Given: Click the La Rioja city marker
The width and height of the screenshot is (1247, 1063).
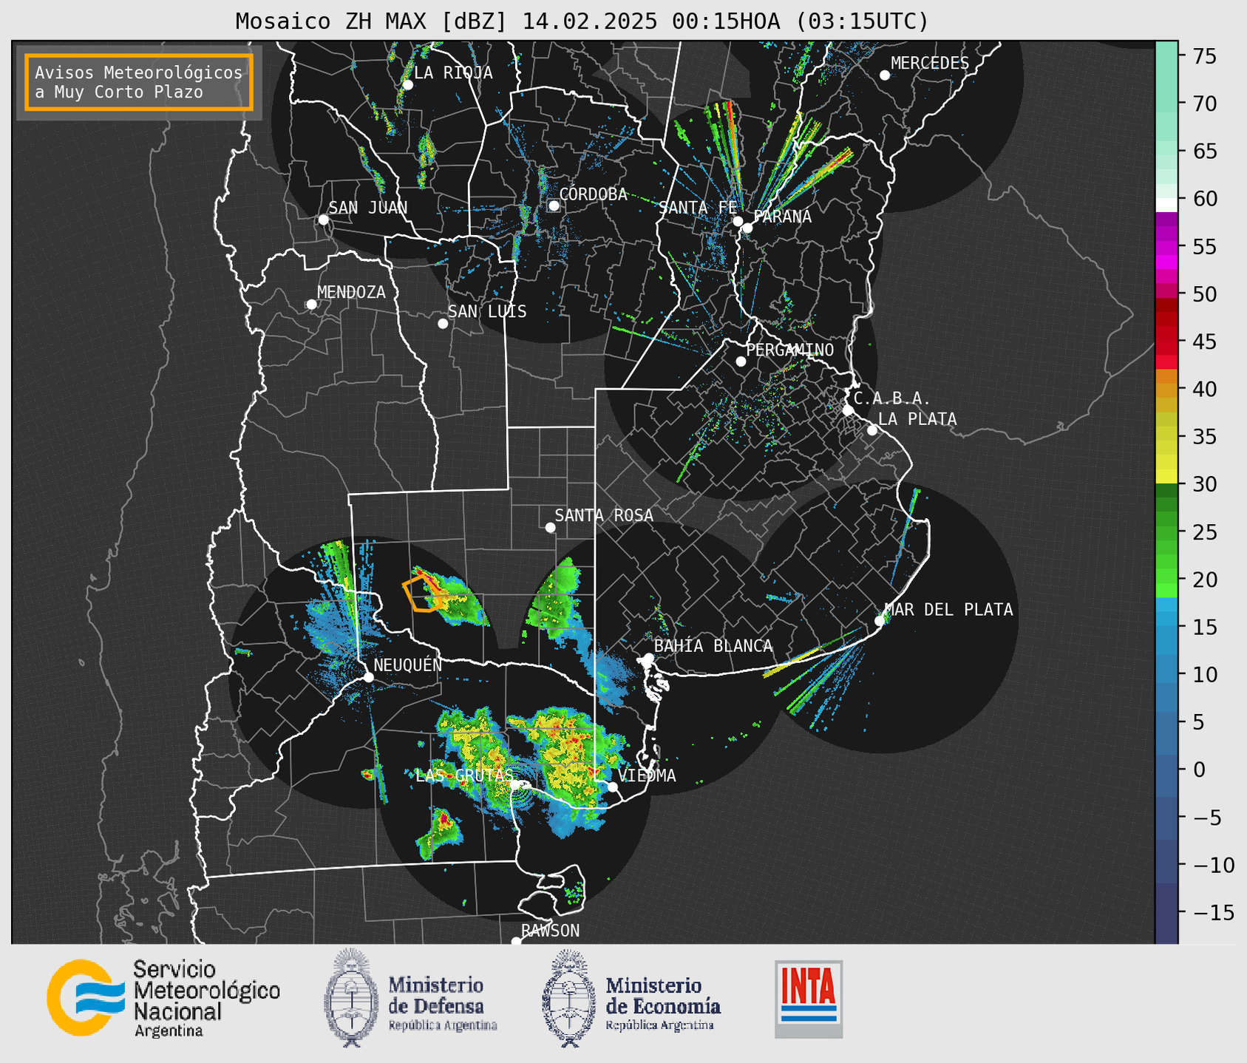Looking at the screenshot, I should coord(407,85).
